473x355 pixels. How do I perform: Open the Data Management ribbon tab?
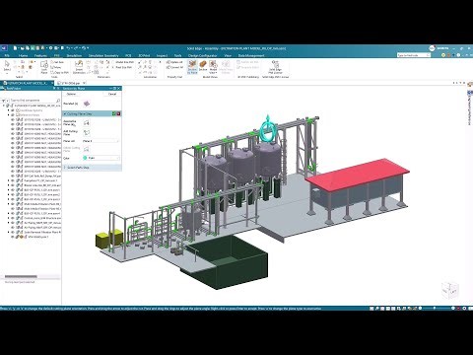pyautogui.click(x=251, y=55)
